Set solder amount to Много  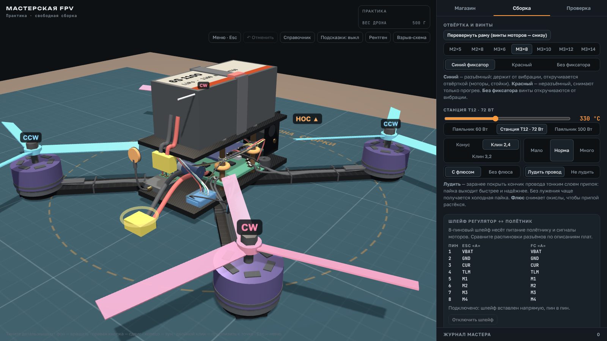(x=587, y=150)
